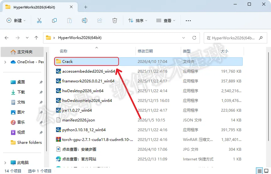
Task: Click the Share icon in toolbar
Action: (100, 20)
